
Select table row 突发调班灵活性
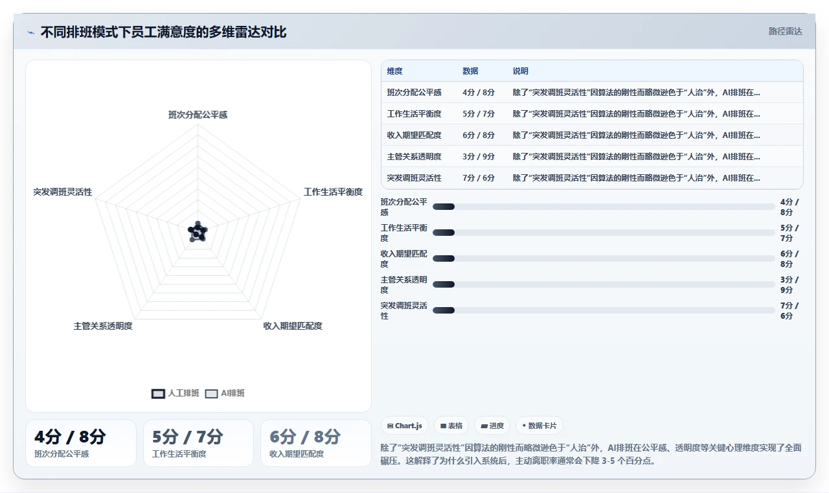592,178
